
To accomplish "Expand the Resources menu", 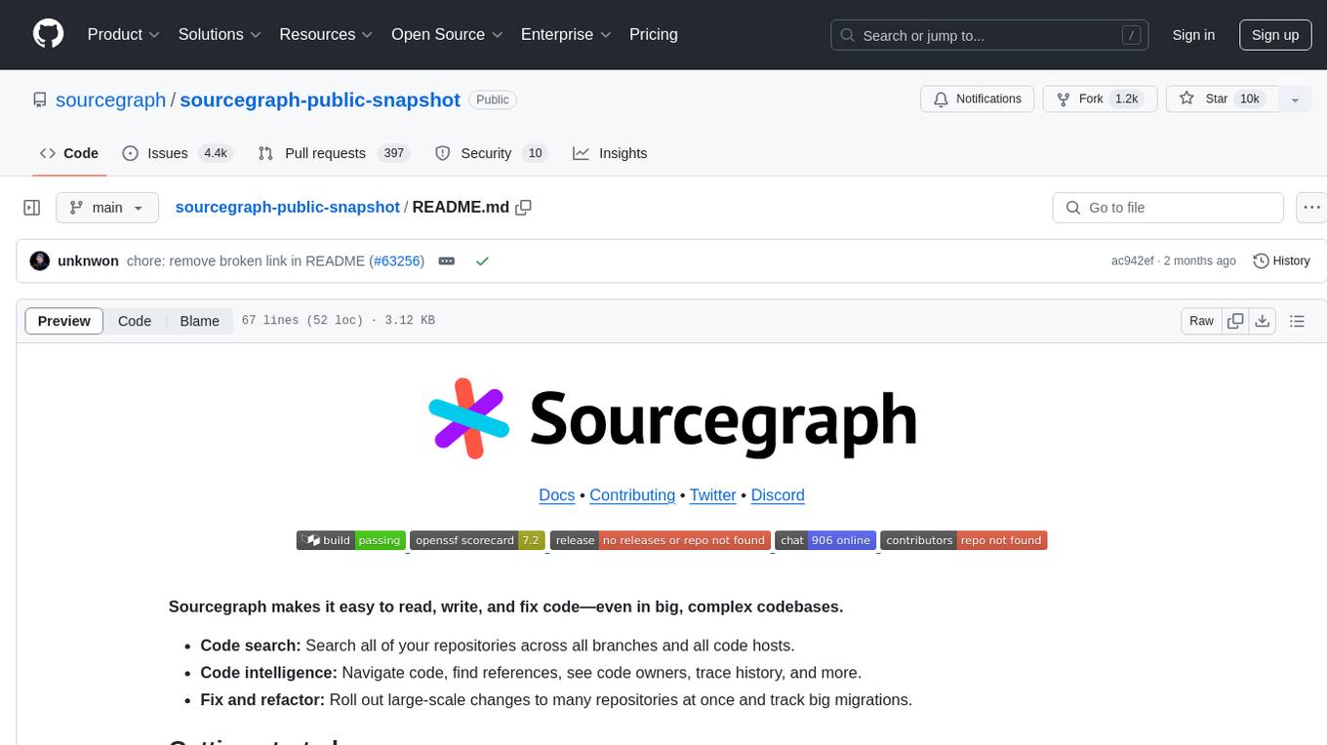I will pos(326,34).
